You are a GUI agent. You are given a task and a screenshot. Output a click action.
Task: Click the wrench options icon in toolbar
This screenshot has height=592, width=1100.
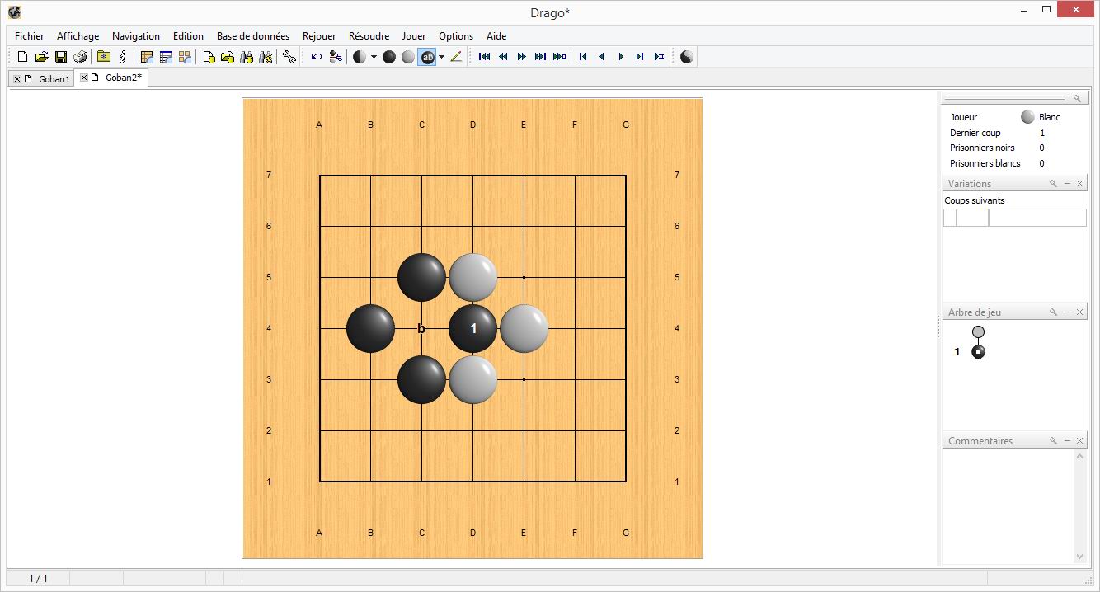(x=289, y=57)
